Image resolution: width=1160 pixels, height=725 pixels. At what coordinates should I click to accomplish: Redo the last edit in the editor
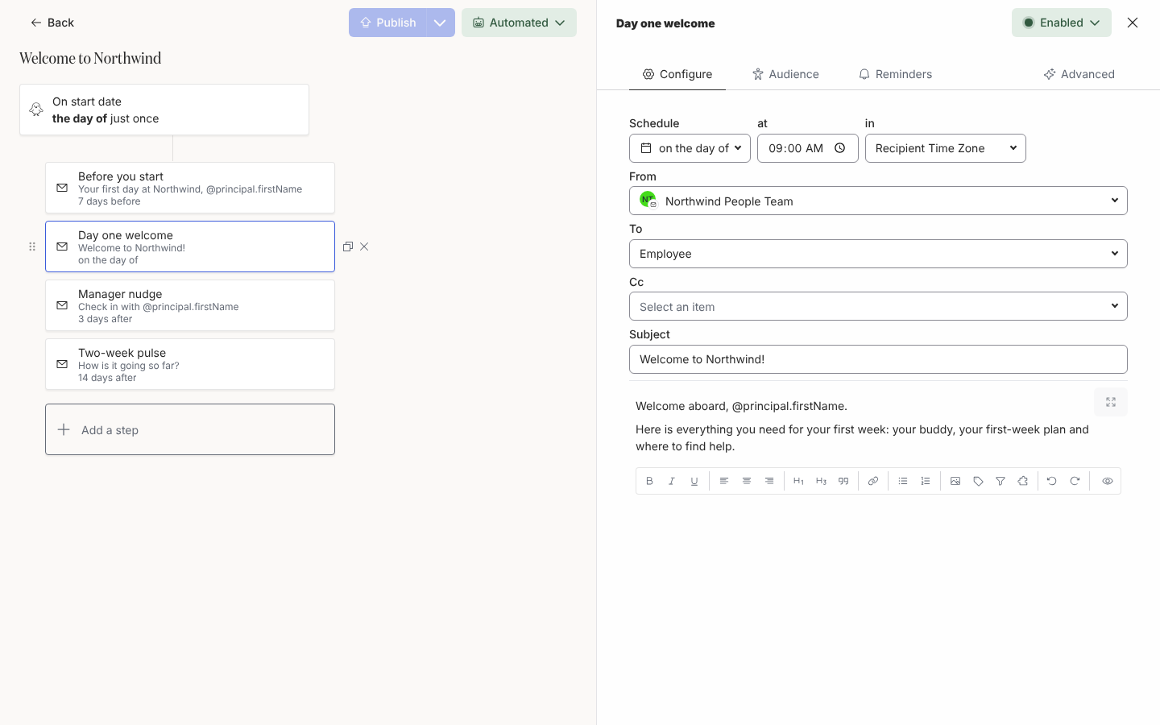tap(1075, 481)
